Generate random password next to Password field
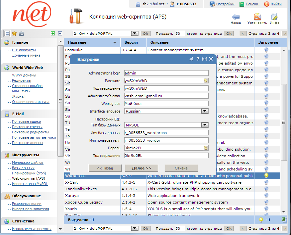Screen dimensions: 291x235 click(x=206, y=80)
